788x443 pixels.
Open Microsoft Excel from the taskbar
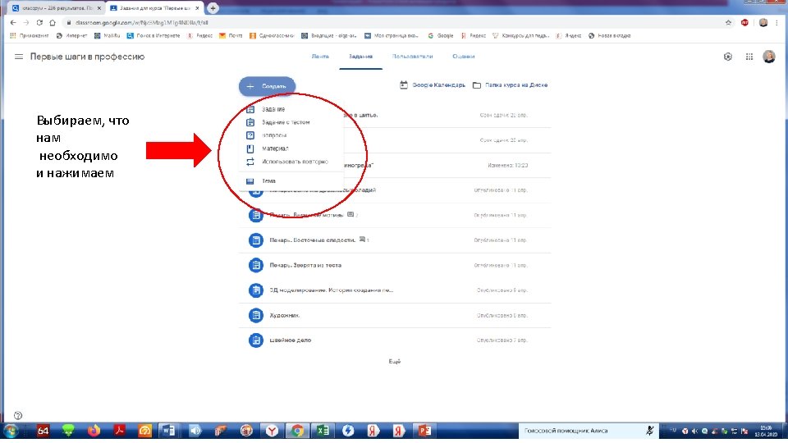[322, 431]
